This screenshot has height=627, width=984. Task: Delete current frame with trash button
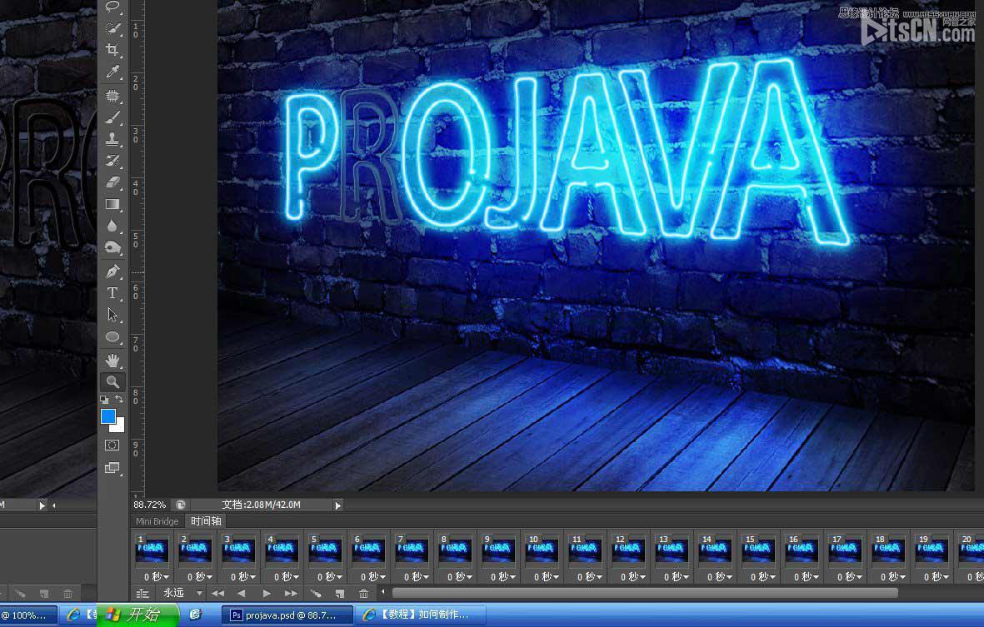pyautogui.click(x=364, y=593)
